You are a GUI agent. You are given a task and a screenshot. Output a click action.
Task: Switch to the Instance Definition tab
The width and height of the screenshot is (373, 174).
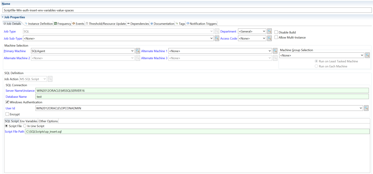(39, 24)
